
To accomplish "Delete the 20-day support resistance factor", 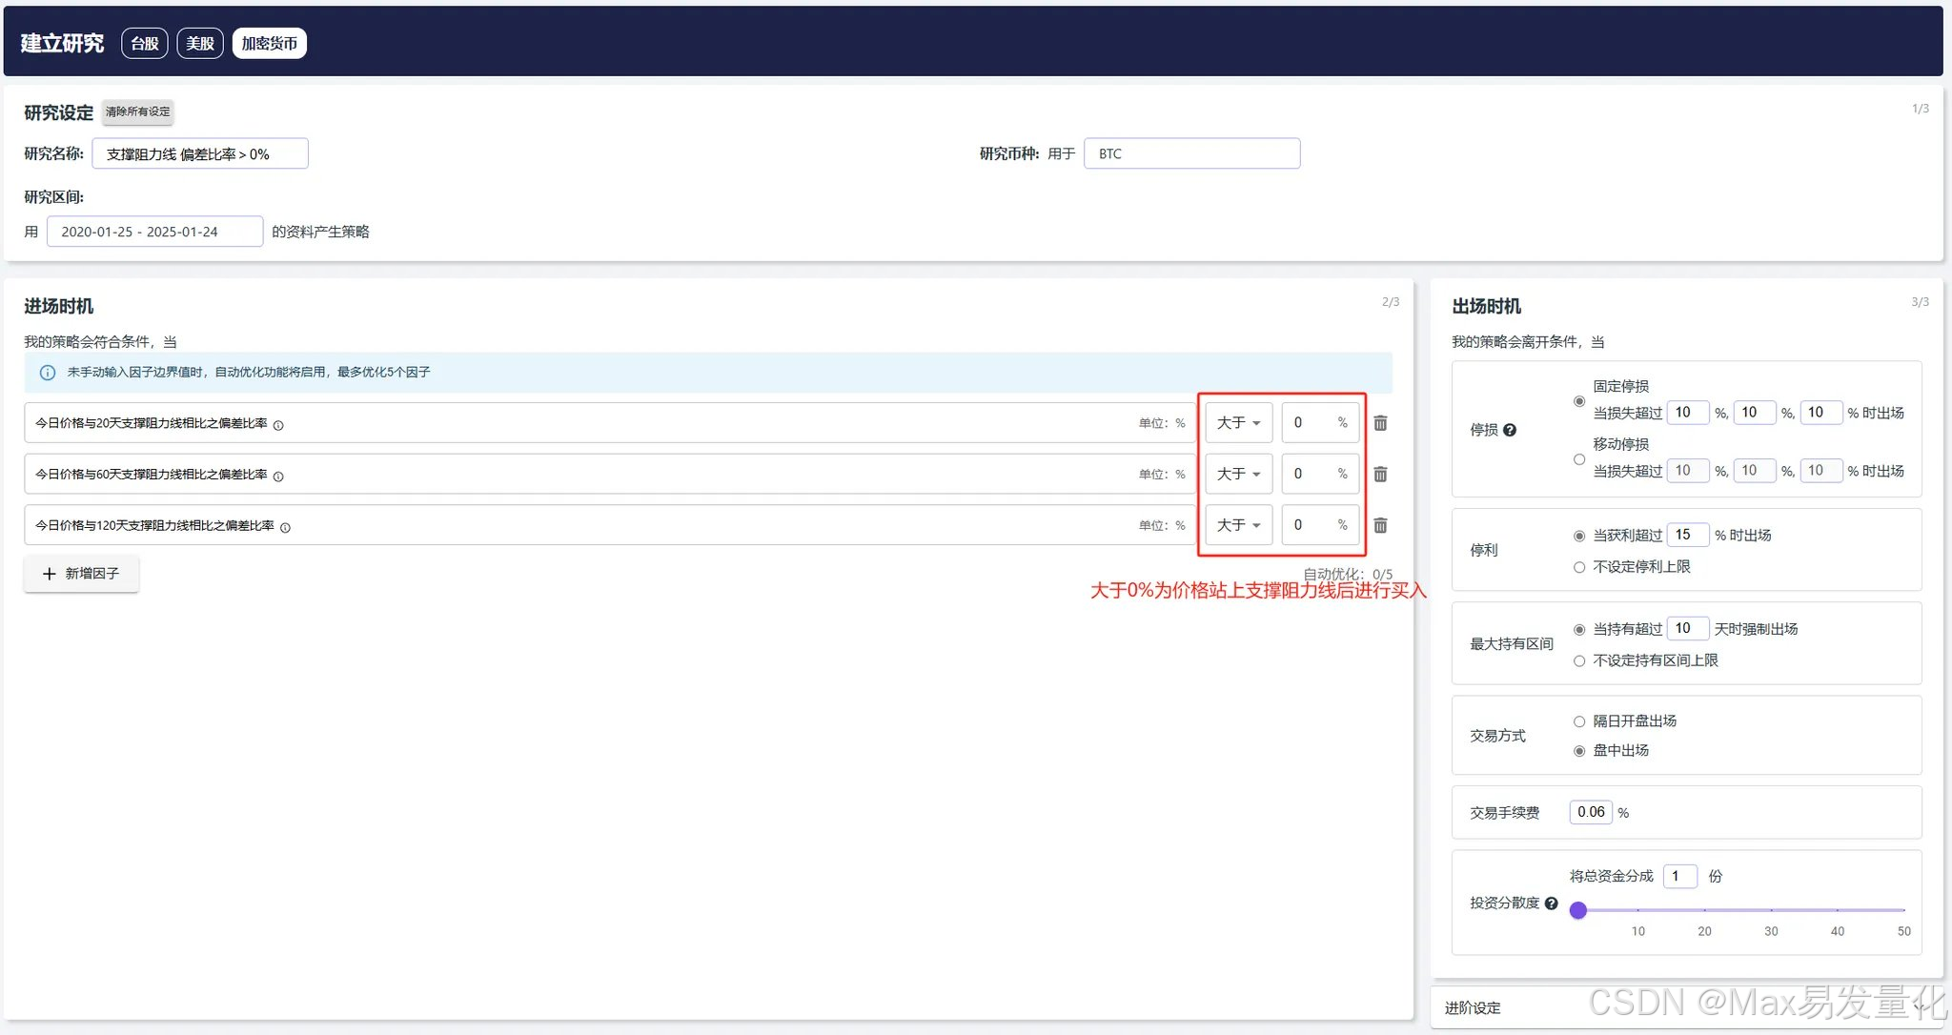I will coord(1380,423).
